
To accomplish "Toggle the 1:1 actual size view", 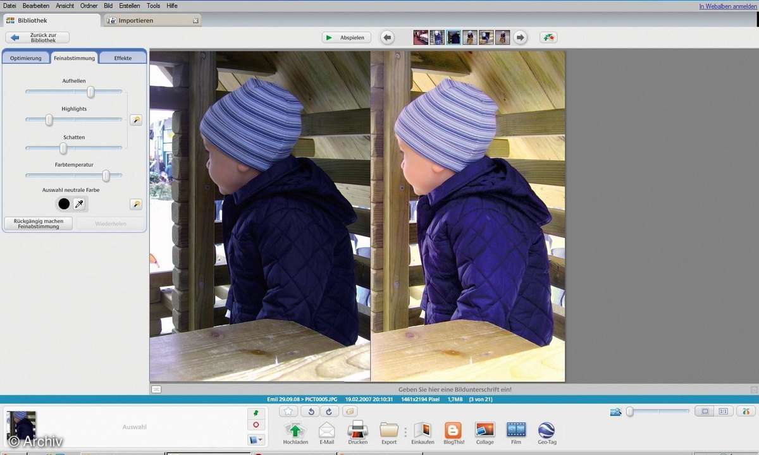I will coord(723,411).
